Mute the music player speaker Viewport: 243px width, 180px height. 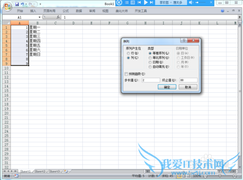(x=191, y=2)
